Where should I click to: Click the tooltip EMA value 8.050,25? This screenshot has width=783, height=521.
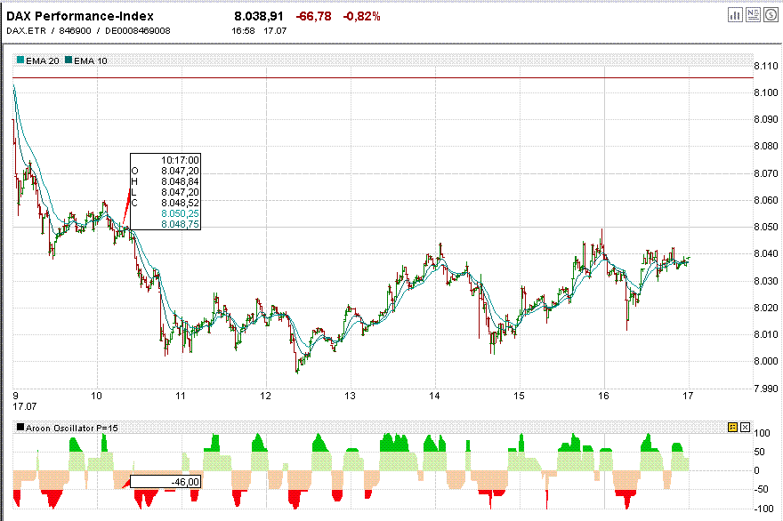tap(180, 213)
